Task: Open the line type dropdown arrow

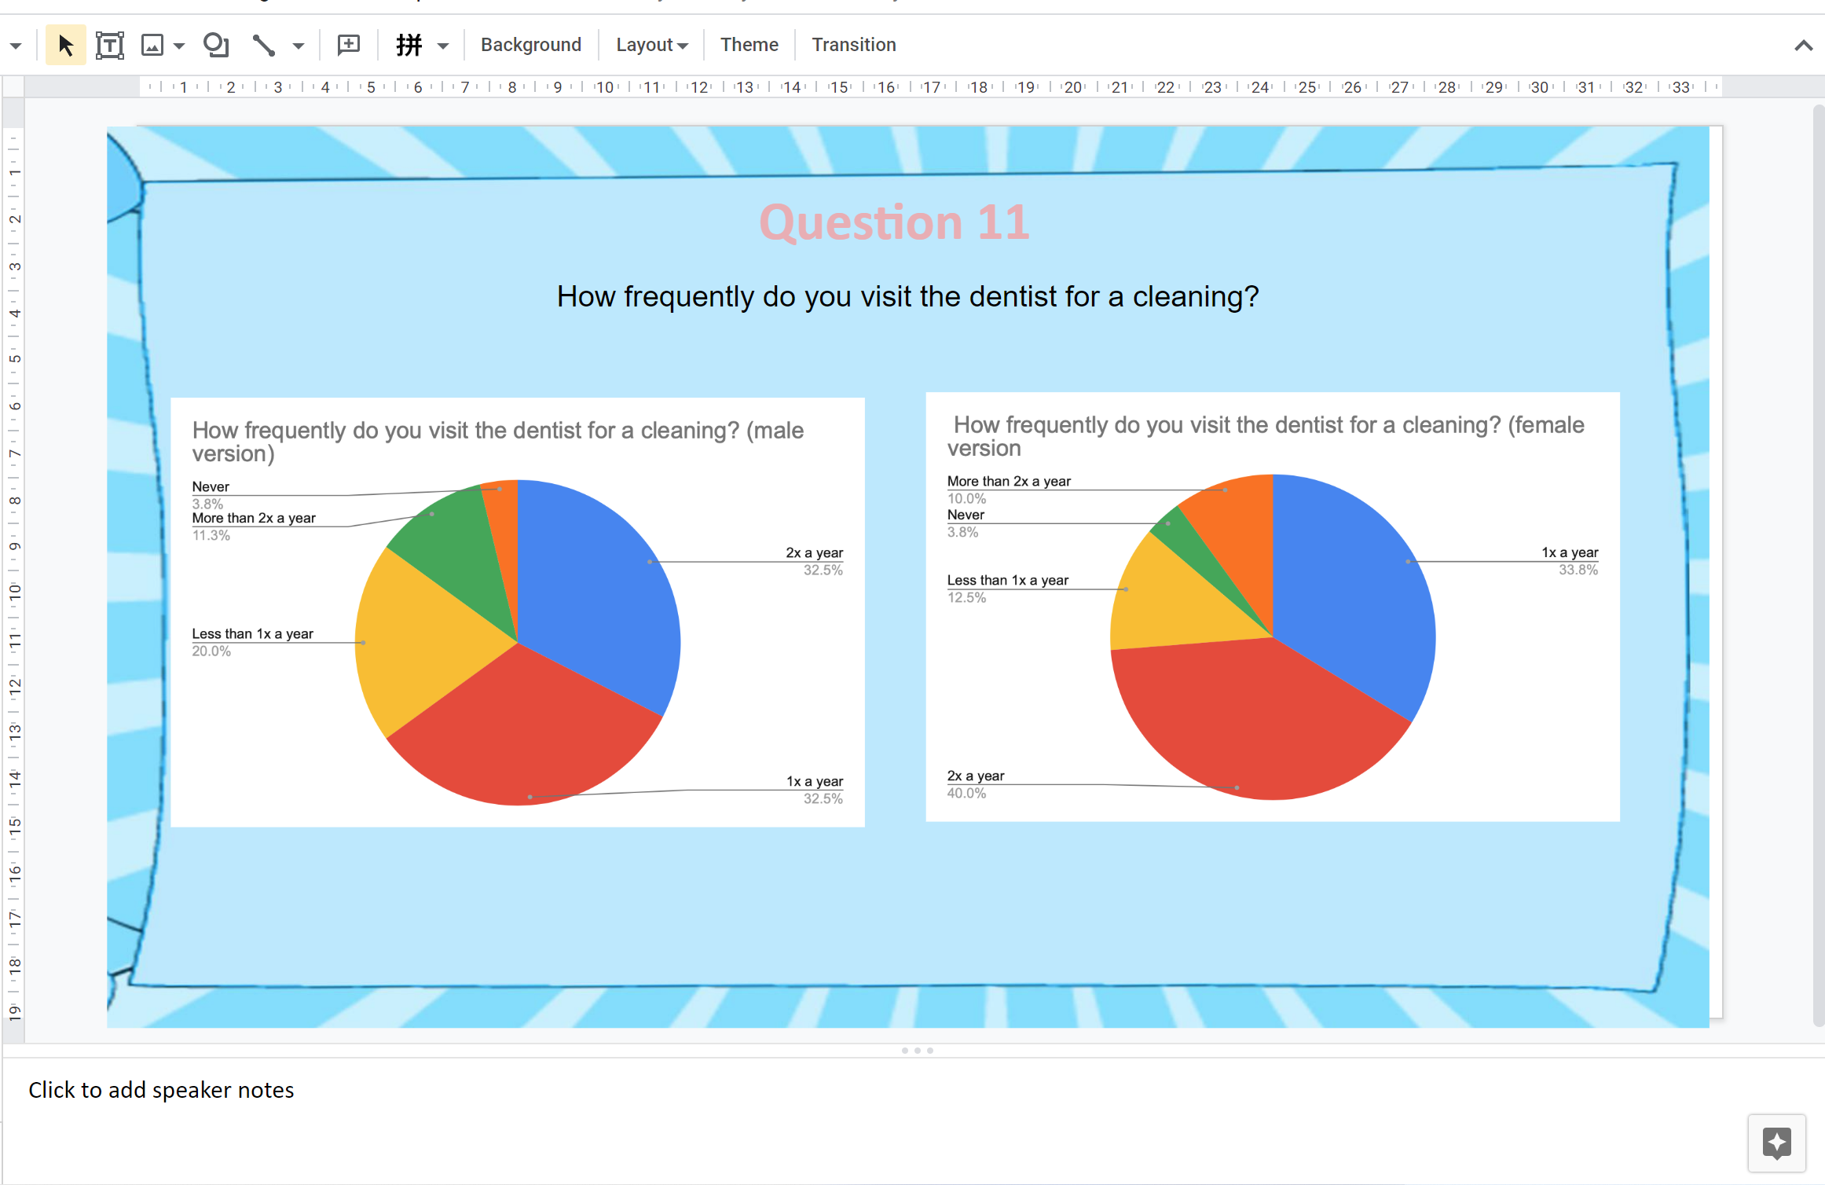Action: tap(298, 46)
